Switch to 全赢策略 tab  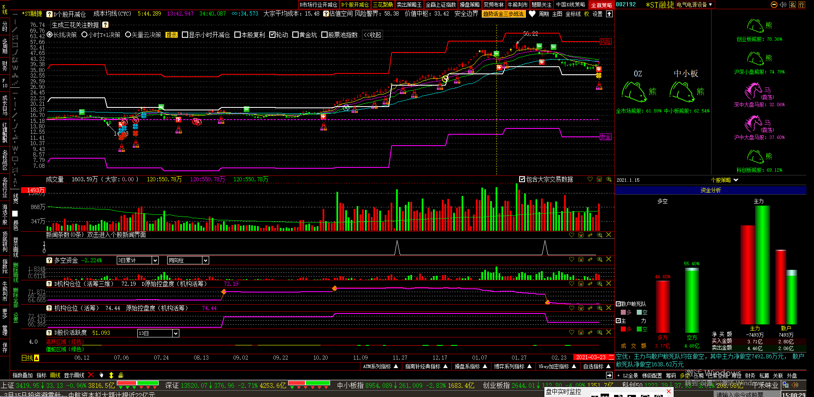pyautogui.click(x=601, y=5)
